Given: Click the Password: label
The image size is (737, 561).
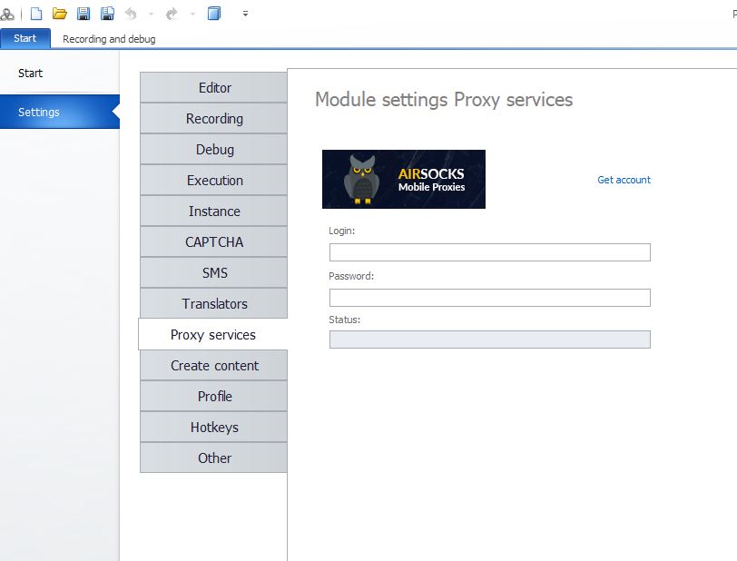Looking at the screenshot, I should click(x=351, y=276).
